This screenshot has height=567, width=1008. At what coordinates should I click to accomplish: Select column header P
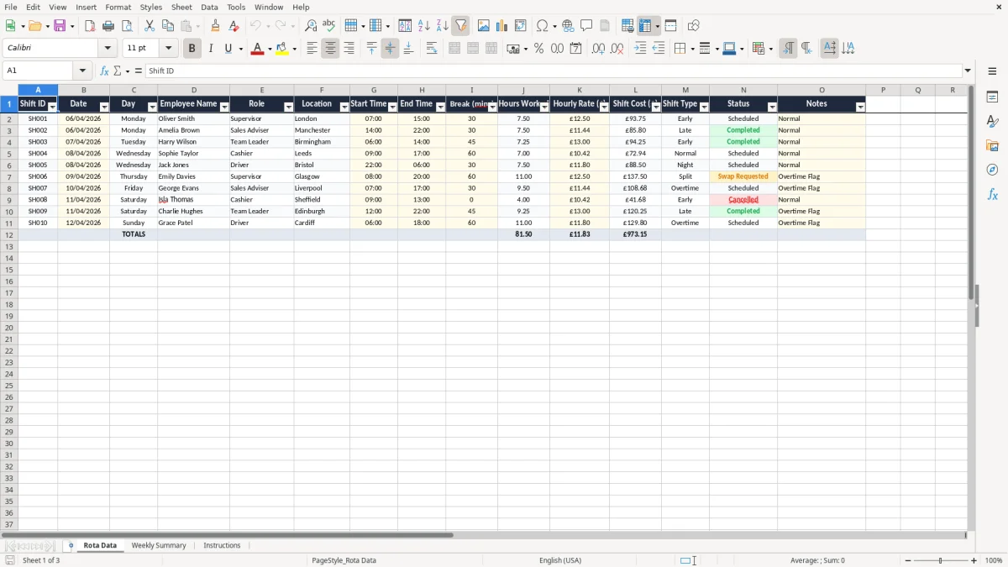[x=884, y=90]
